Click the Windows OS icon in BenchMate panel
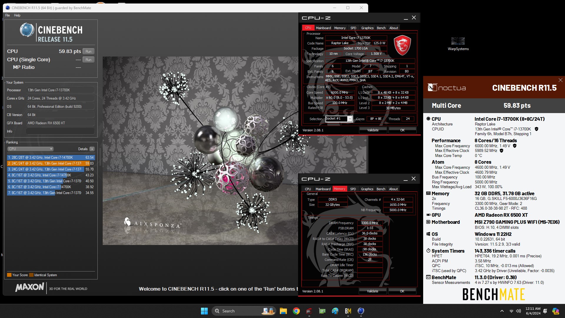 coord(428,234)
